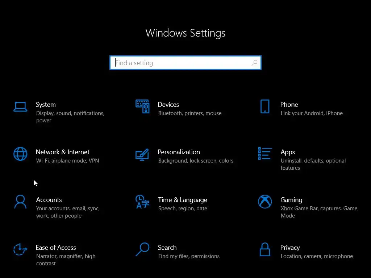Choose Network & Internet label

(x=62, y=152)
